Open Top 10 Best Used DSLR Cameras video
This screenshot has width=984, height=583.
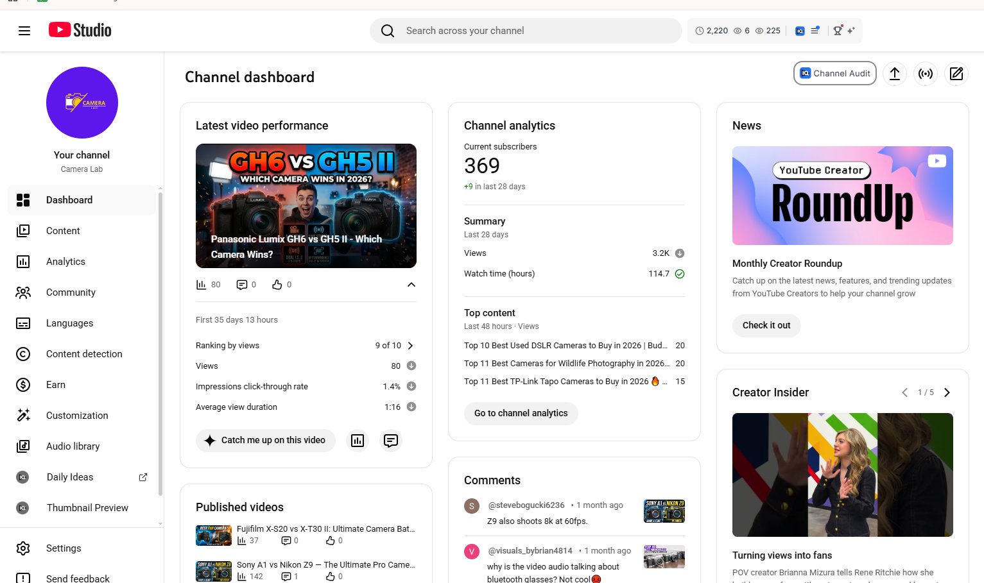click(x=565, y=346)
